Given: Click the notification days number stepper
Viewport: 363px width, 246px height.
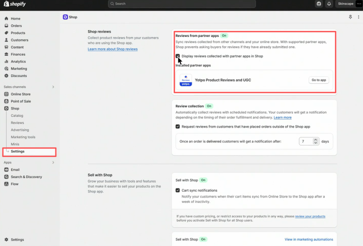Looking at the screenshot, I should [x=316, y=141].
